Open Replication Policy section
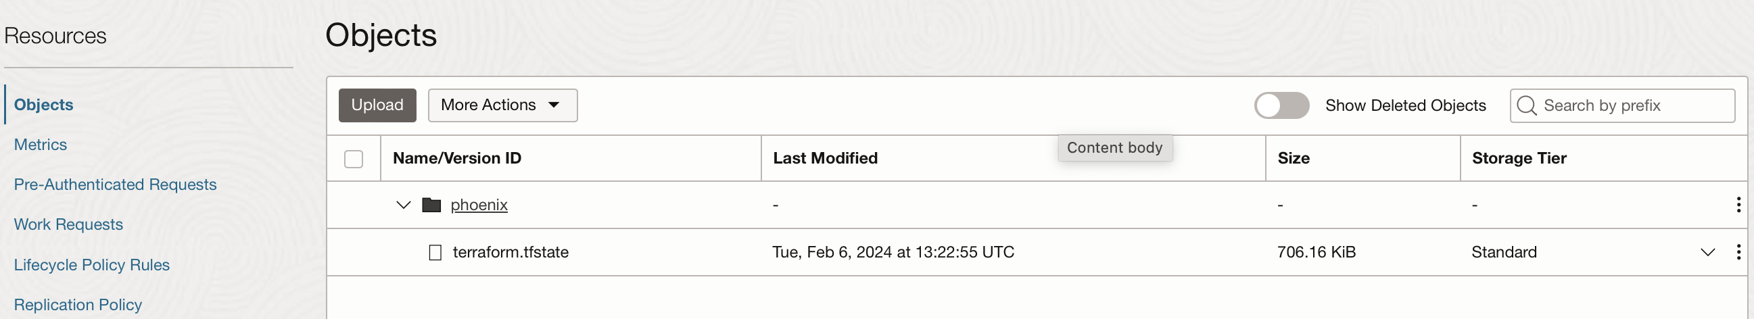Image resolution: width=1754 pixels, height=319 pixels. pyautogui.click(x=78, y=305)
